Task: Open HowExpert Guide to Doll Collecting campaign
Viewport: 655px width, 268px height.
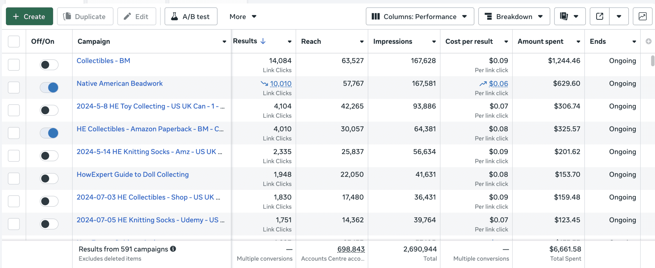Action: pos(133,175)
